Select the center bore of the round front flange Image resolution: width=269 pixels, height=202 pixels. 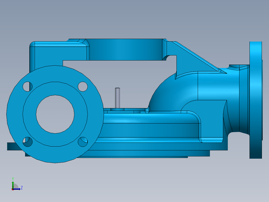(x=55, y=114)
